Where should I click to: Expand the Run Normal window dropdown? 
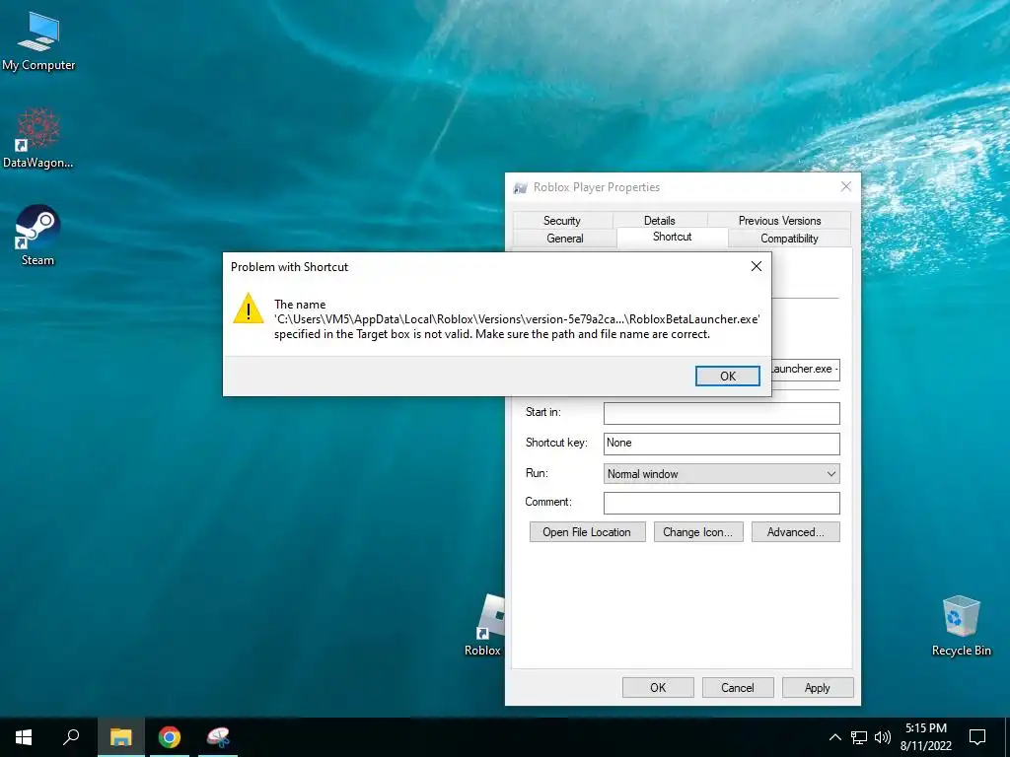point(721,474)
